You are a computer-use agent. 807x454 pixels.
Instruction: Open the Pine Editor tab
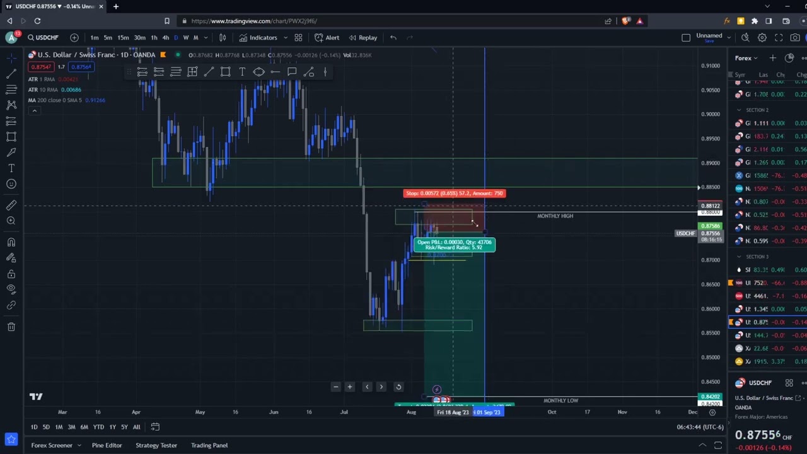coord(107,445)
